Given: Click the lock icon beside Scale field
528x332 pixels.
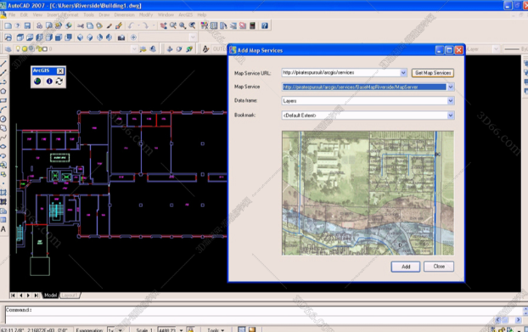Looking at the screenshot, I should pyautogui.click(x=190, y=329).
